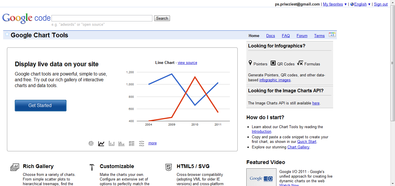Click the Google I/O featured video thumbnail
This screenshot has width=395, height=186.
tap(261, 177)
